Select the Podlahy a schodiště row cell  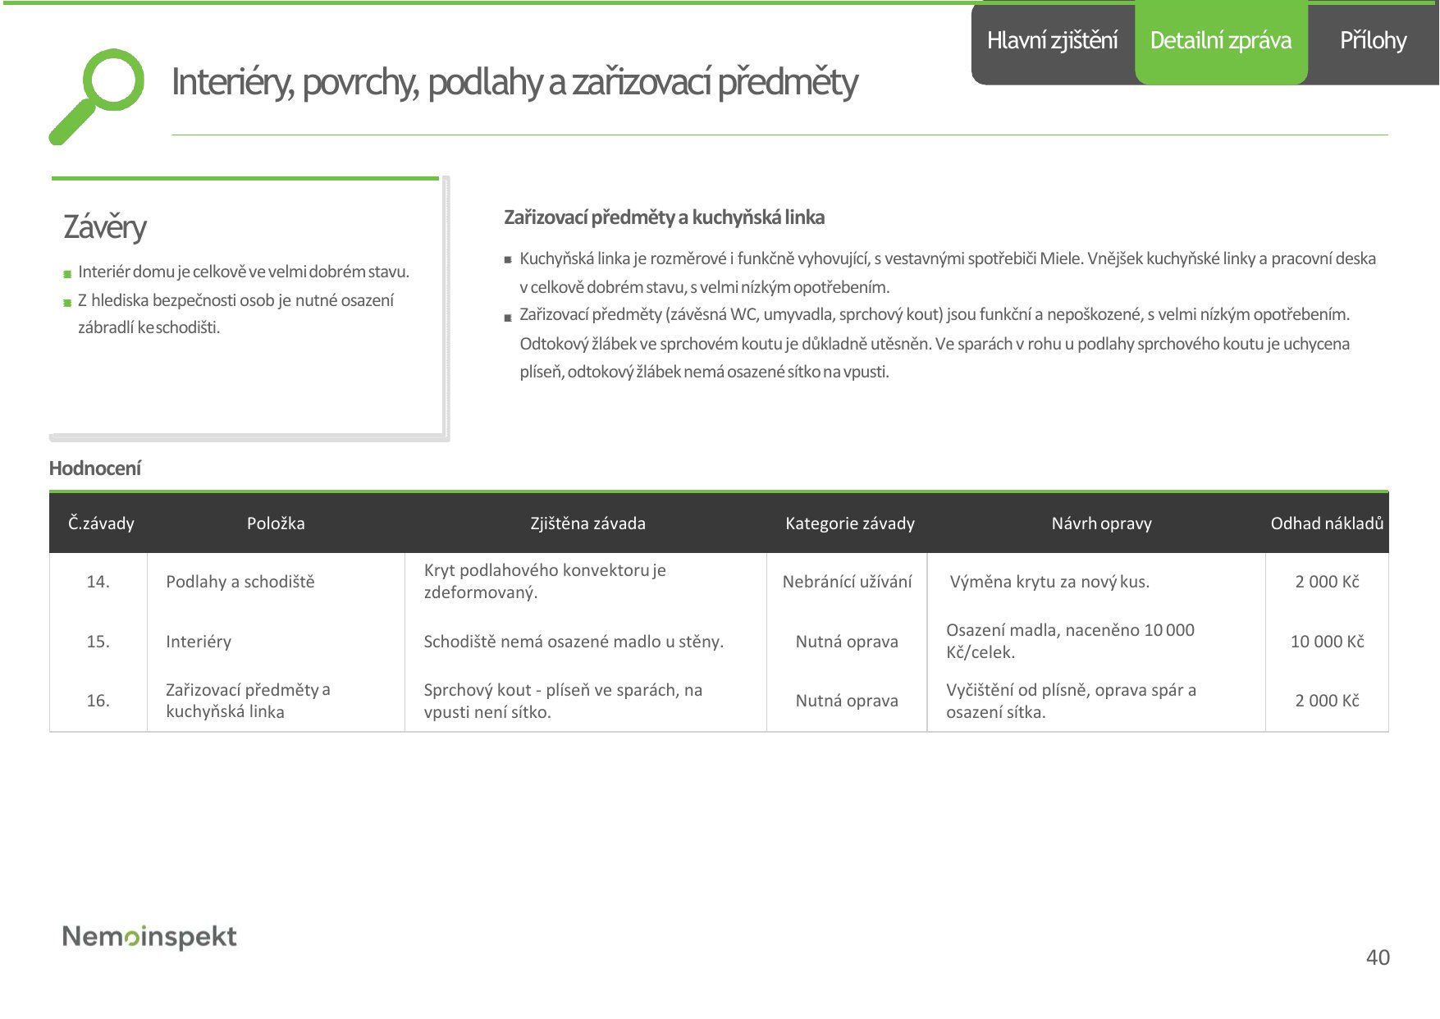(x=240, y=582)
